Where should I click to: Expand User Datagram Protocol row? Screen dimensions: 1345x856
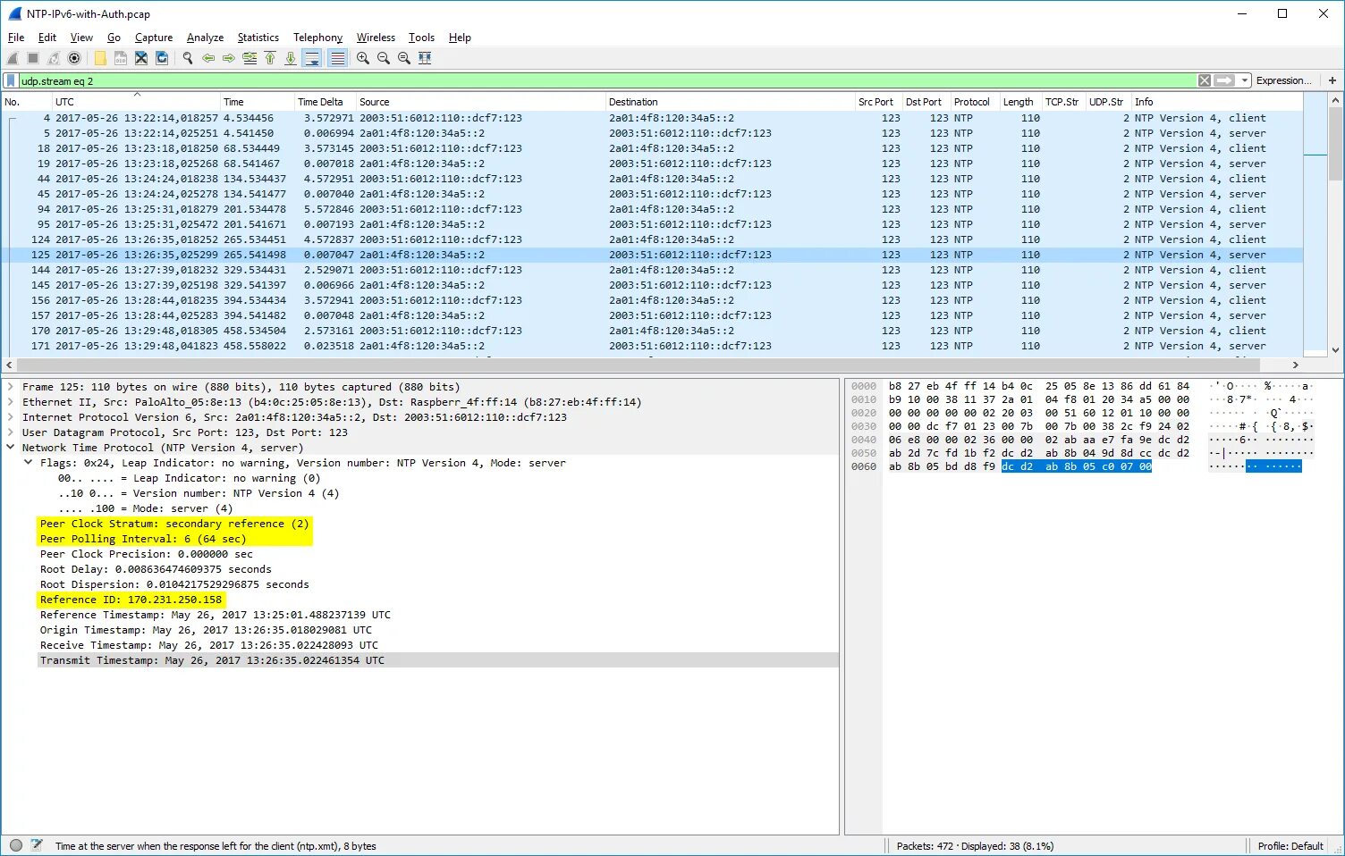[11, 432]
